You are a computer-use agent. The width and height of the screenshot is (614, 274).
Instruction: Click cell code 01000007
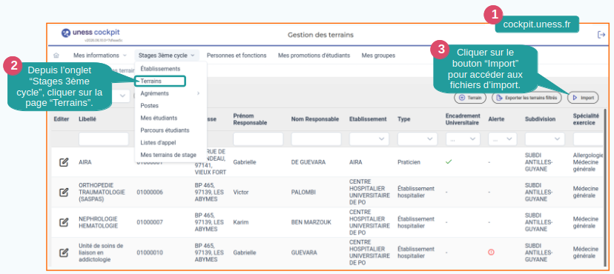(x=150, y=222)
